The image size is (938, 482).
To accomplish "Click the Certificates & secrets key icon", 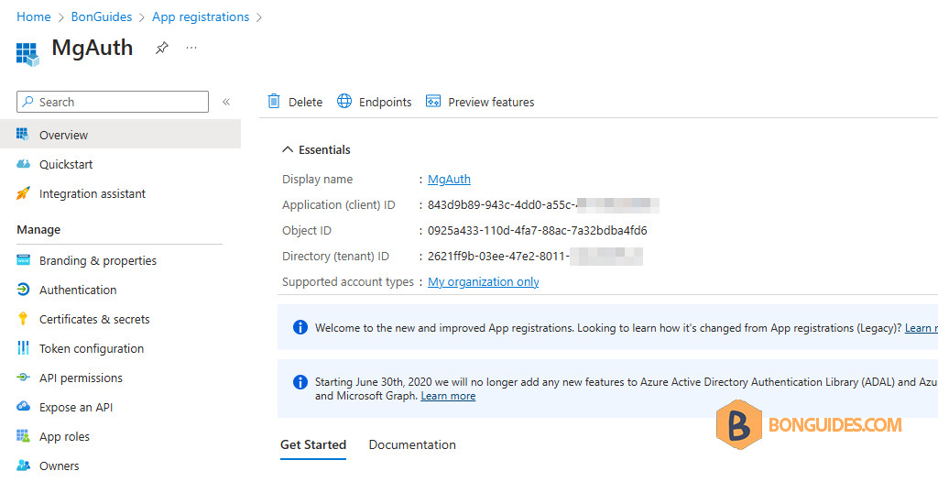I will tap(23, 319).
